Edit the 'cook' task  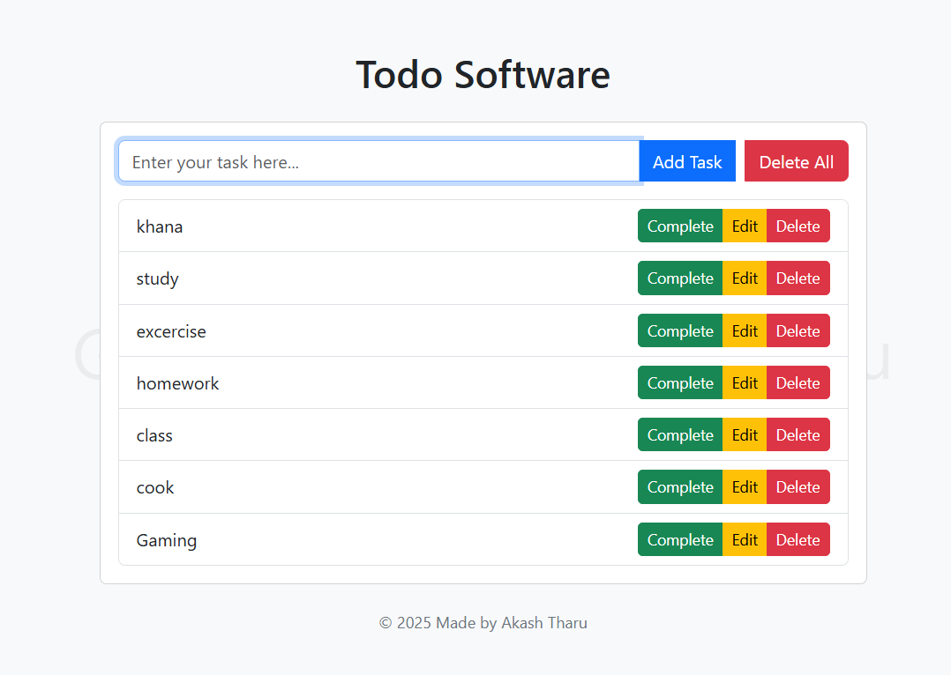click(745, 486)
